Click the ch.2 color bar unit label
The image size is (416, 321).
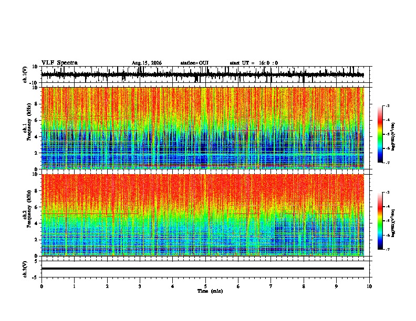tap(393, 223)
